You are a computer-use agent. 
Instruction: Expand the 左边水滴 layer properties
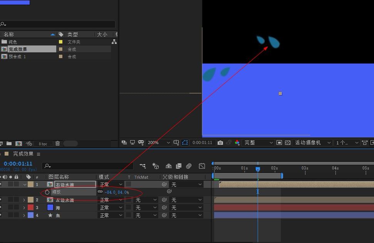[24, 200]
